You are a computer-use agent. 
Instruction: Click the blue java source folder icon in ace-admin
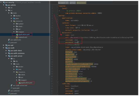click(x=14, y=18)
